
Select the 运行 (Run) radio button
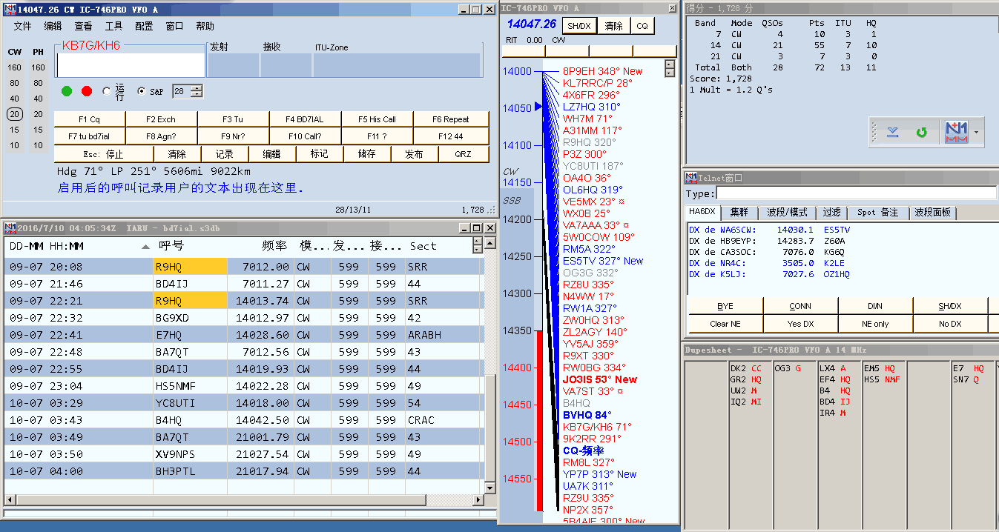[107, 91]
